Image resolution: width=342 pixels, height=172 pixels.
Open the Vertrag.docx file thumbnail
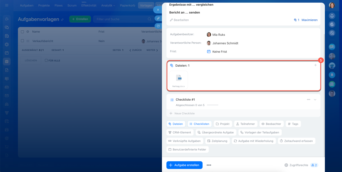pos(178,80)
